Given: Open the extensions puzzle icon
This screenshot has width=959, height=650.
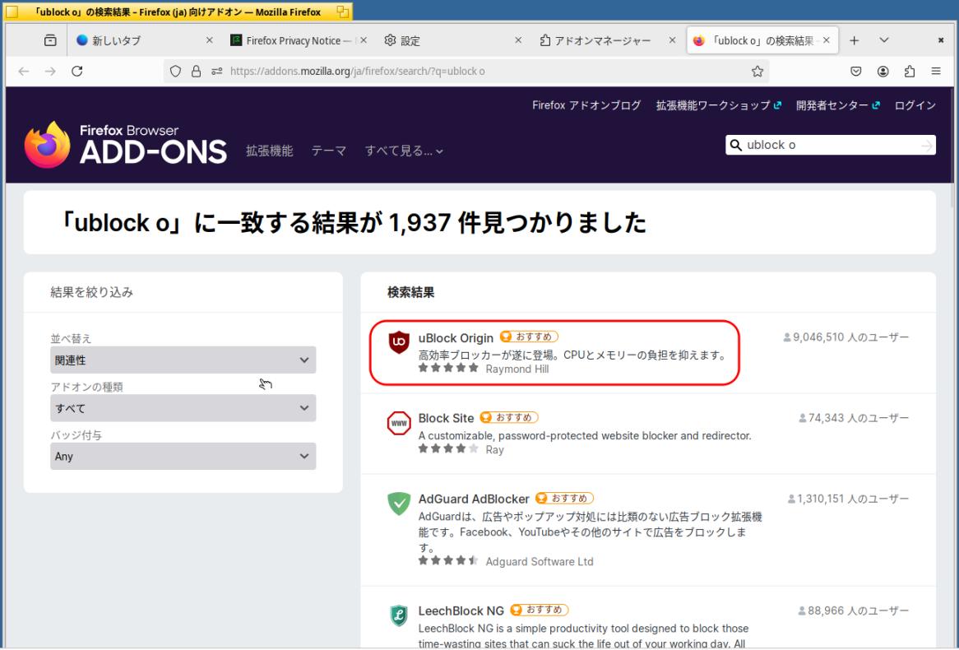Looking at the screenshot, I should click(910, 72).
